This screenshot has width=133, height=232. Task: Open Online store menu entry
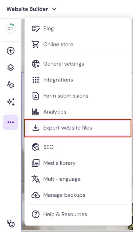click(x=58, y=44)
